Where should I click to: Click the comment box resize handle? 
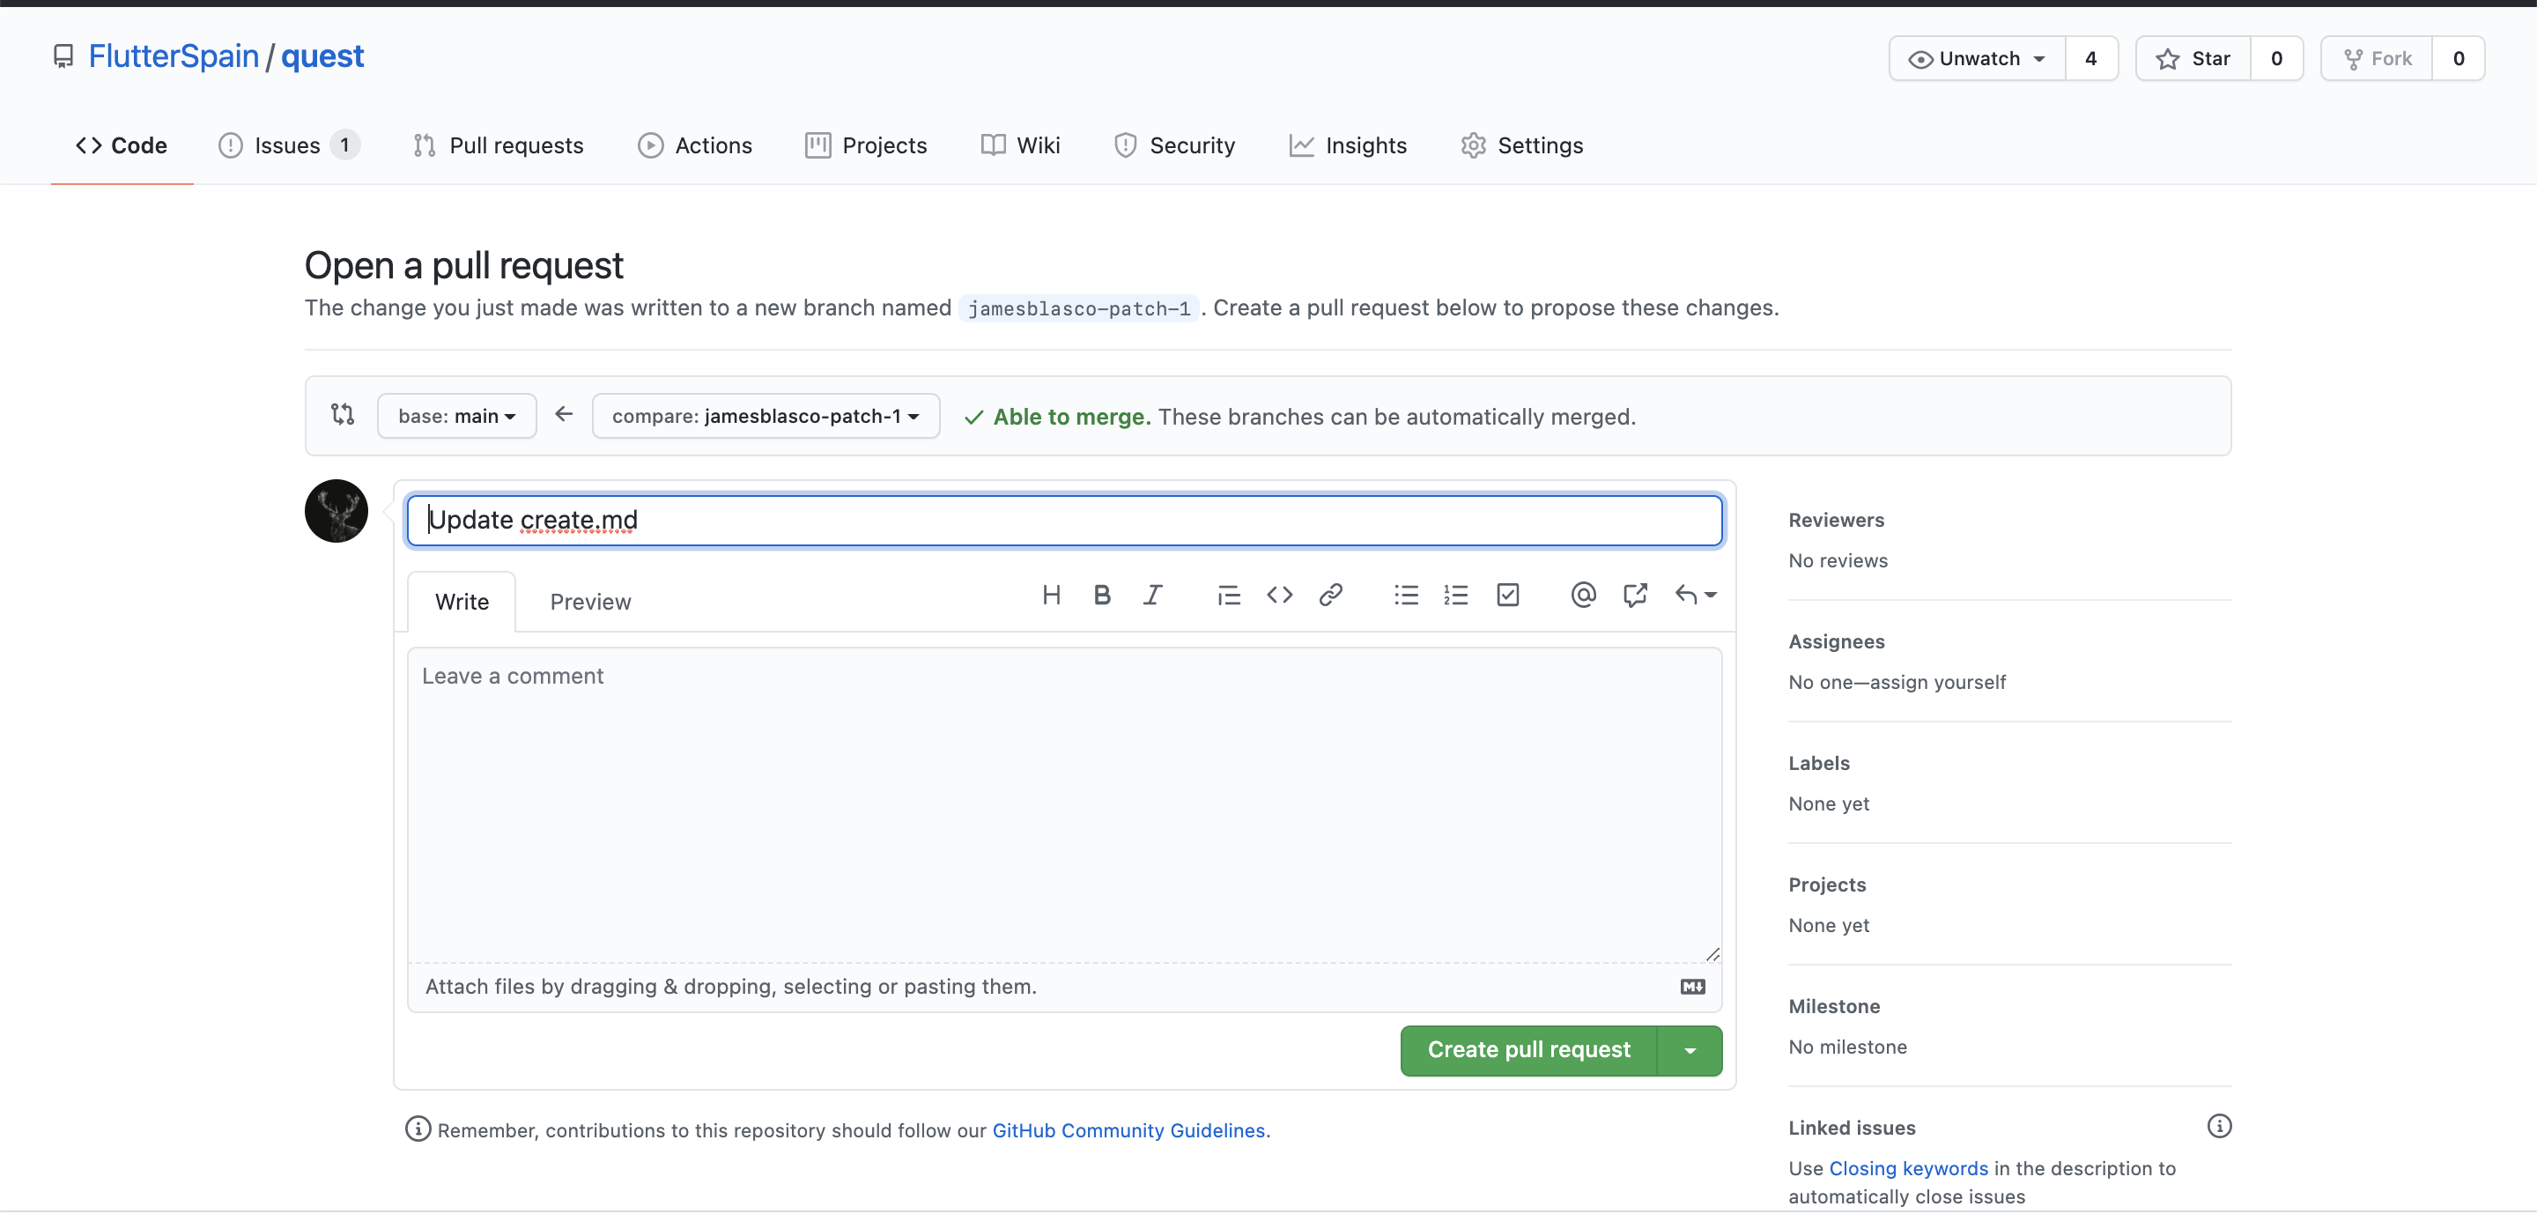point(1712,953)
